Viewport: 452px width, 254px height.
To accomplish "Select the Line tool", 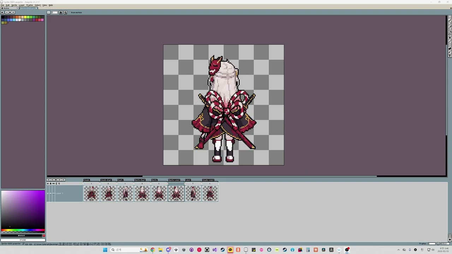I will (450, 41).
